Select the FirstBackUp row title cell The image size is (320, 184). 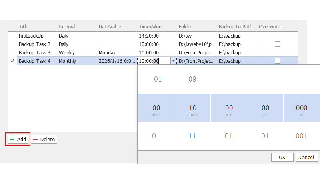pyautogui.click(x=37, y=36)
